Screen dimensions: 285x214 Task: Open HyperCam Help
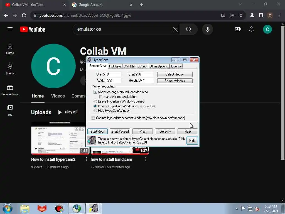pyautogui.click(x=188, y=132)
